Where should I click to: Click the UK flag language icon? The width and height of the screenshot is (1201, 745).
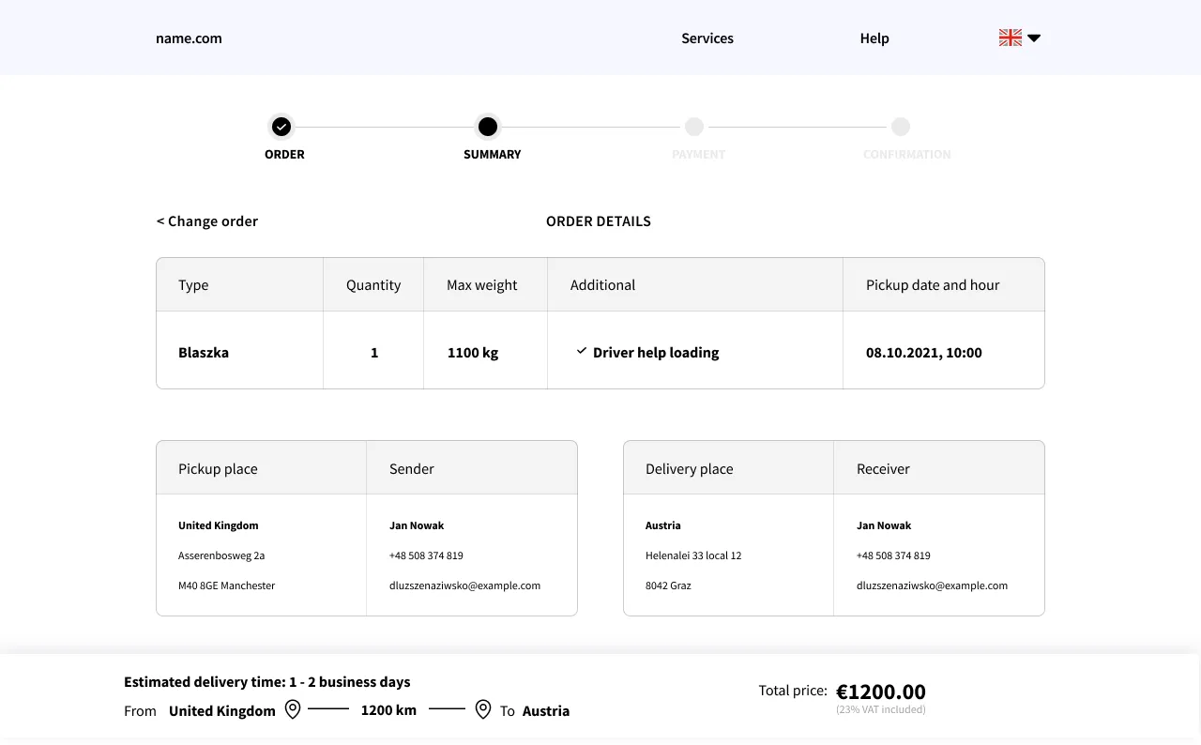click(x=1011, y=38)
